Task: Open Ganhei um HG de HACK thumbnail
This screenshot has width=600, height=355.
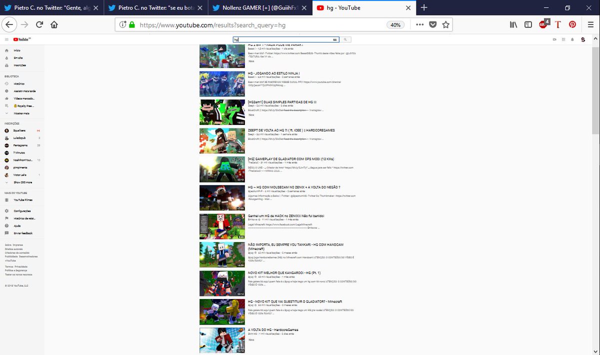Action: (222, 226)
